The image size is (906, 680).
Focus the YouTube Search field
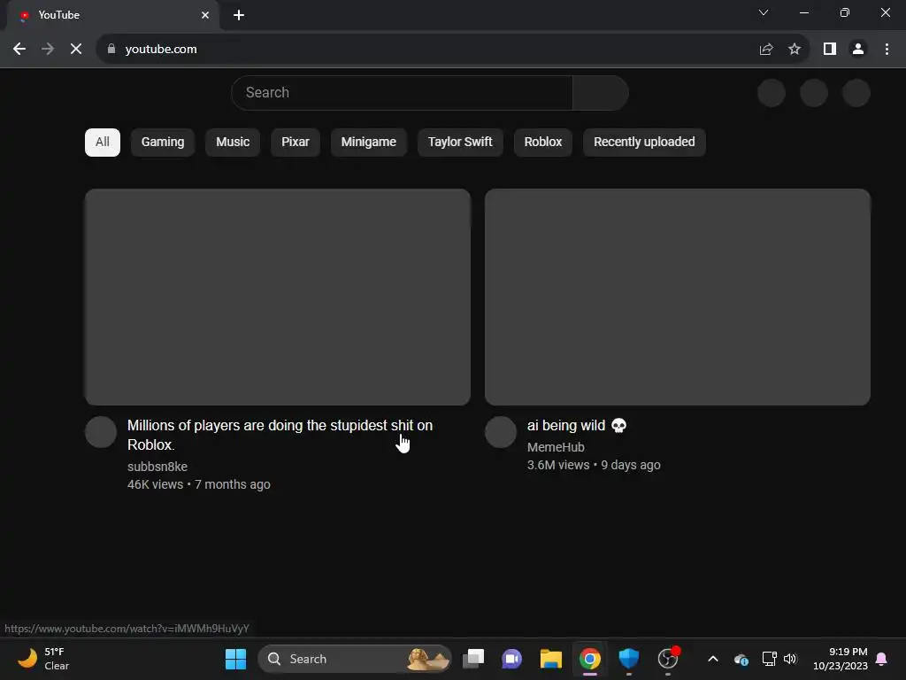coord(403,92)
